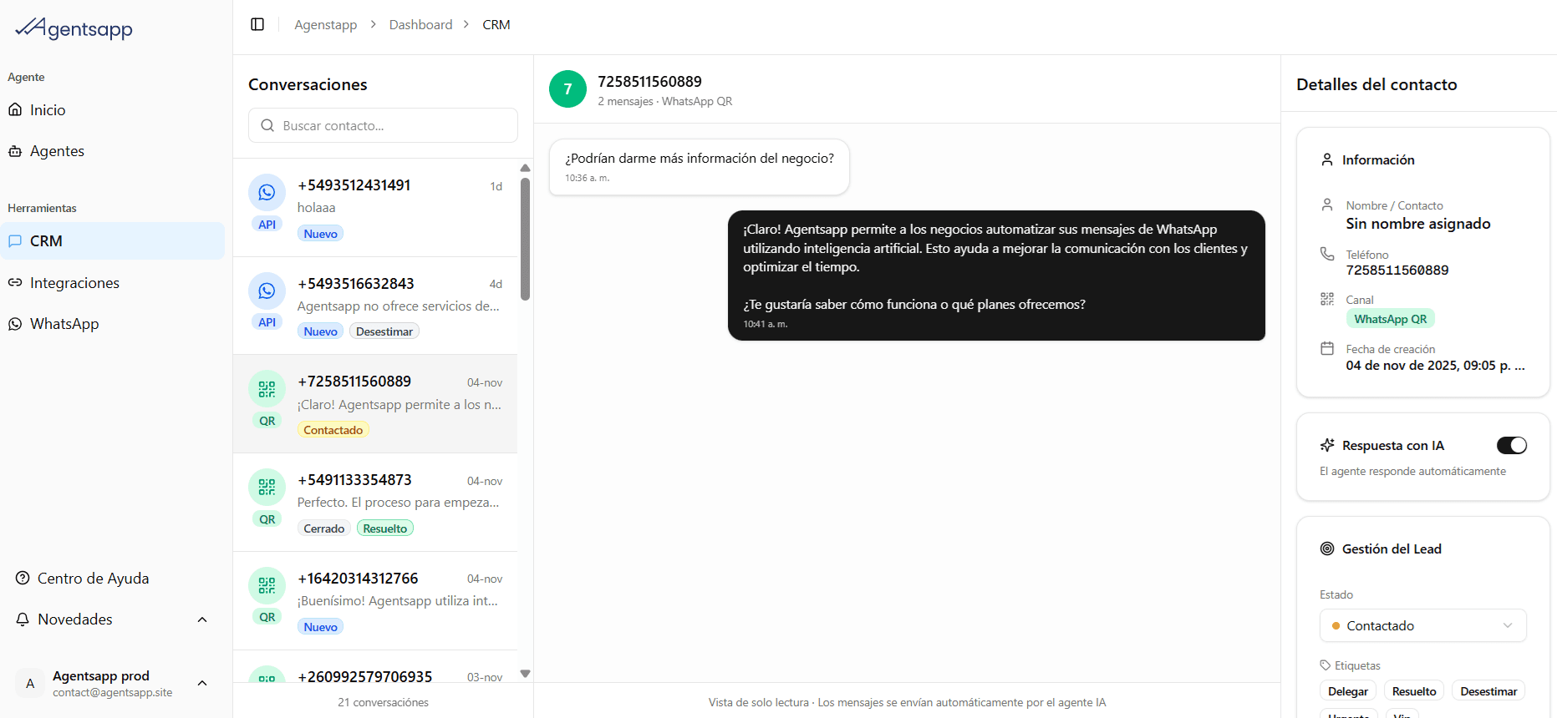Click Desestimar badge on +5493516632843 conversation

[x=384, y=331]
